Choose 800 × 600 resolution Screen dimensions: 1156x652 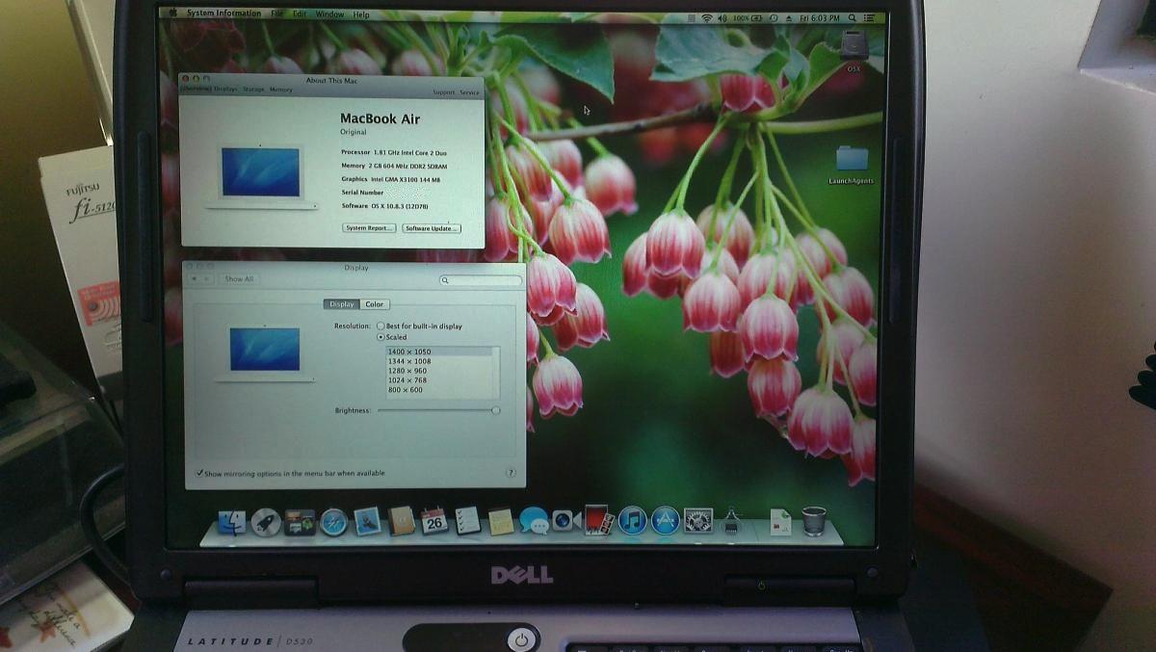point(439,390)
